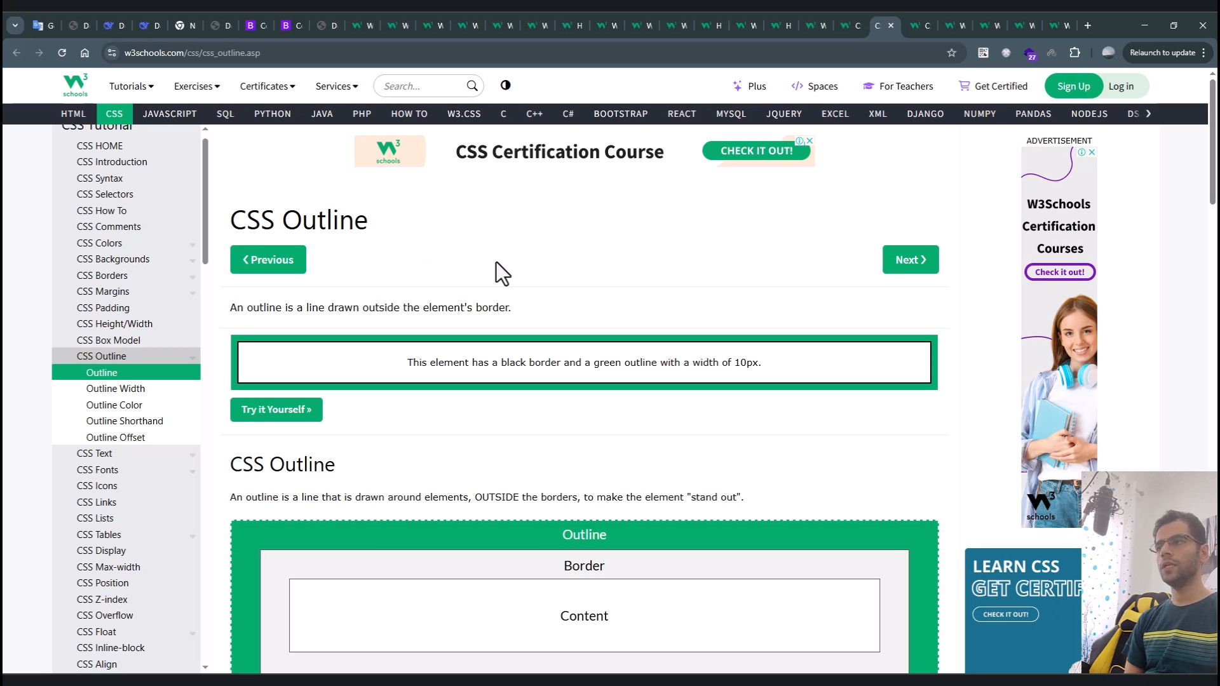
Task: Switch to the JAVASCRIPT nav tab
Action: [x=169, y=114]
